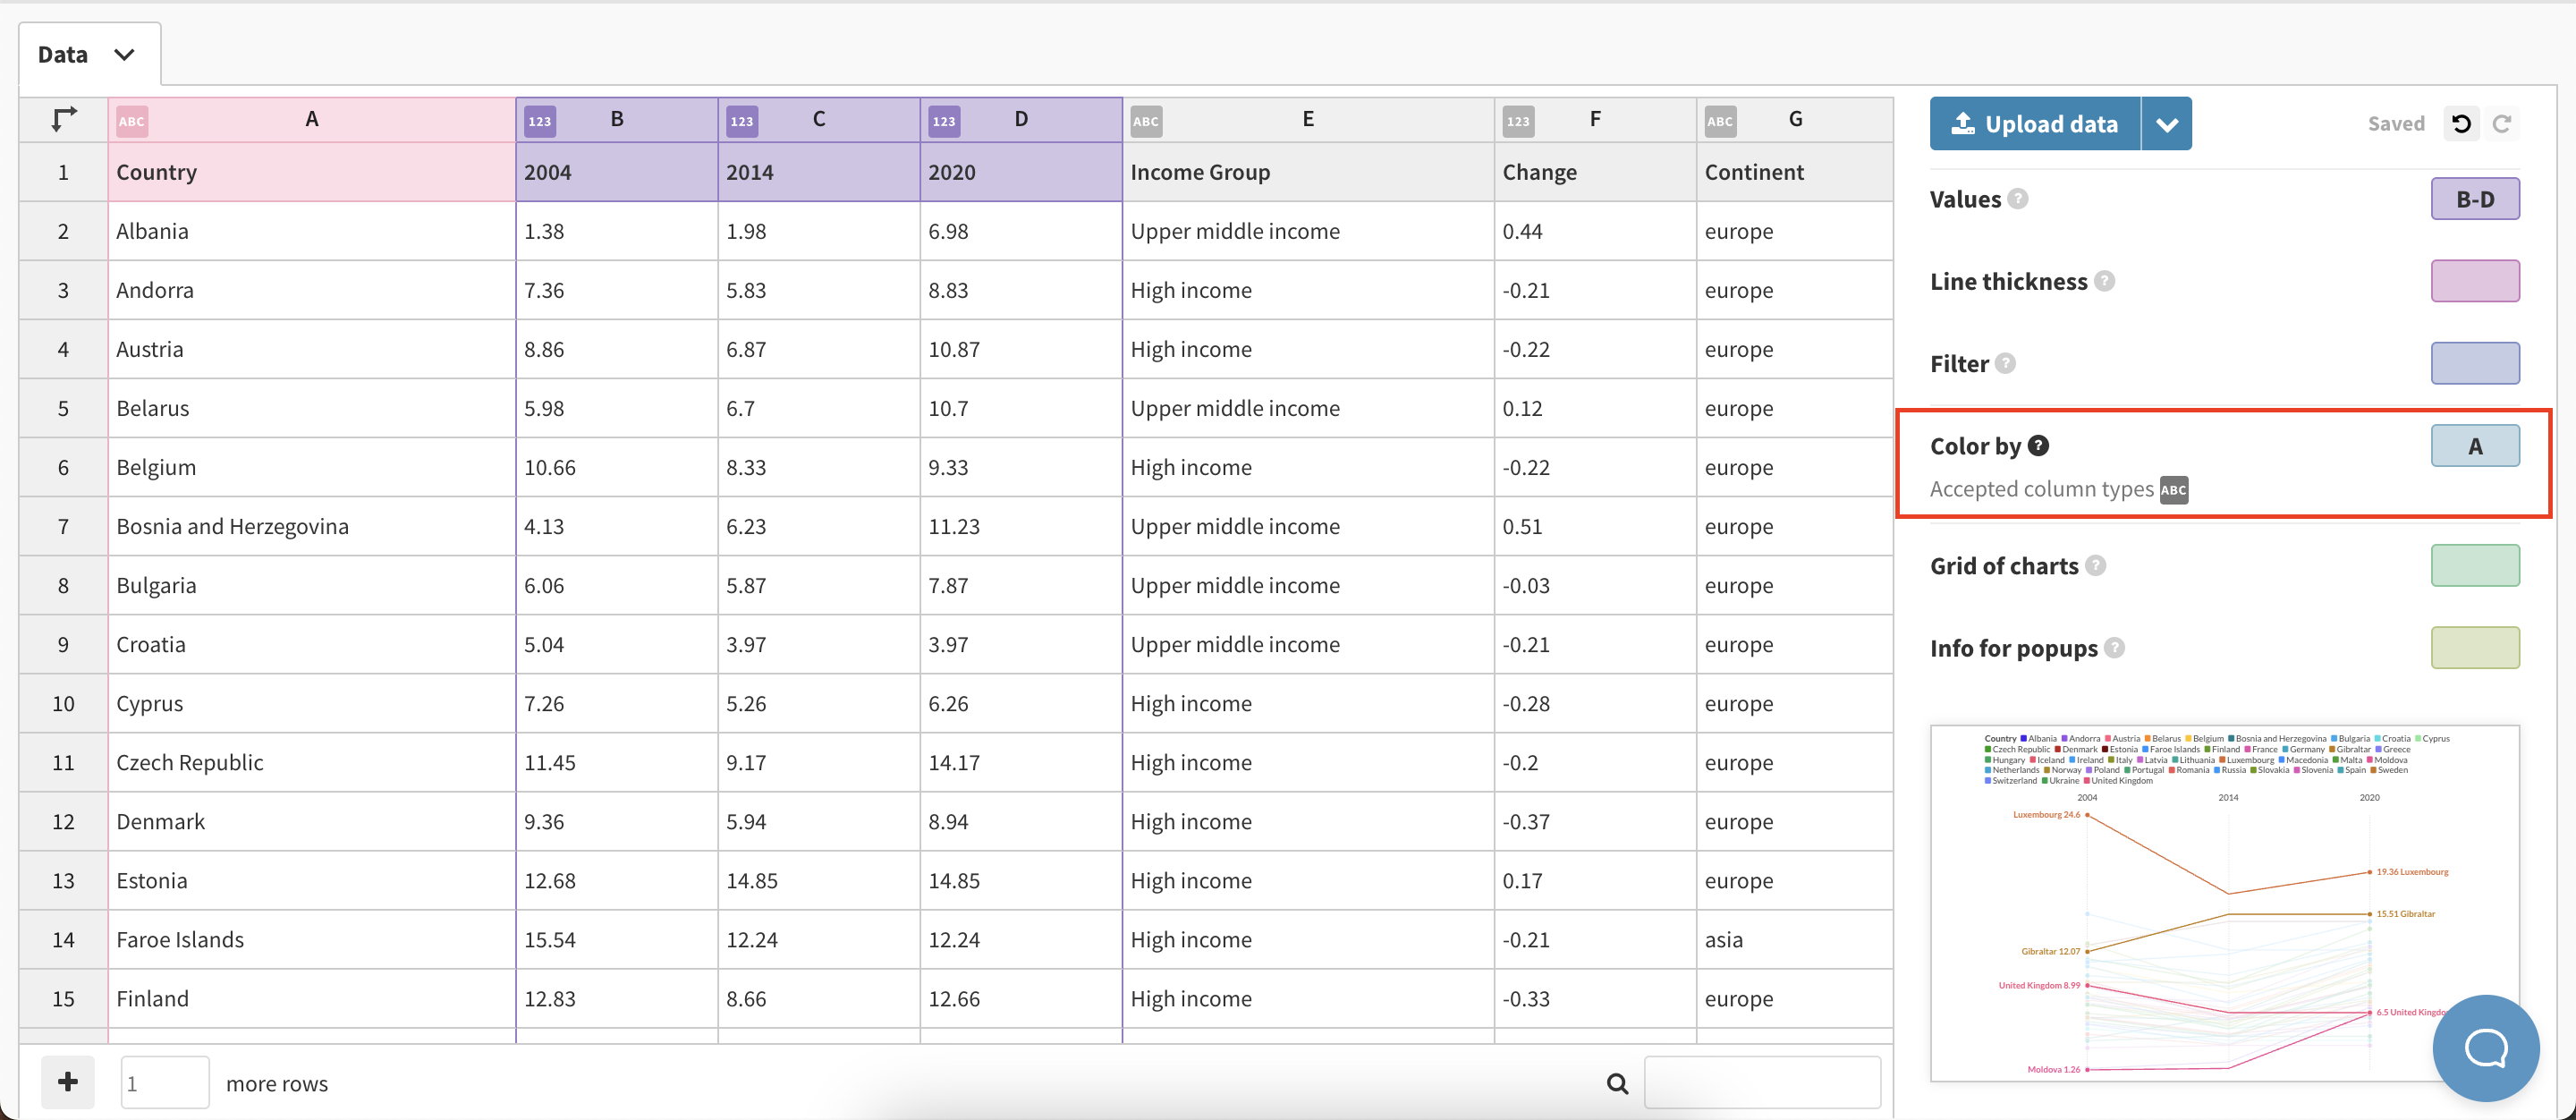Screen dimensions: 2576x1120
Task: Click the Faroe Islands cell
Action: pos(312,939)
